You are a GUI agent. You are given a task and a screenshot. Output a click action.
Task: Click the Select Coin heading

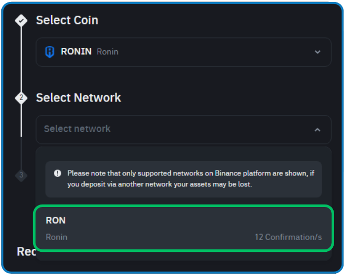[x=67, y=20]
